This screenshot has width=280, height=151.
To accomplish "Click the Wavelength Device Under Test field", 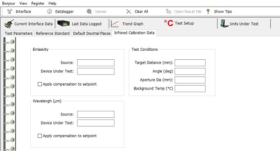I will point(96,123).
